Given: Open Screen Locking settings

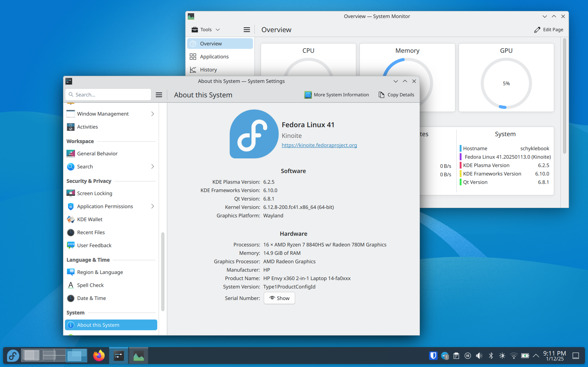Looking at the screenshot, I should point(111,193).
